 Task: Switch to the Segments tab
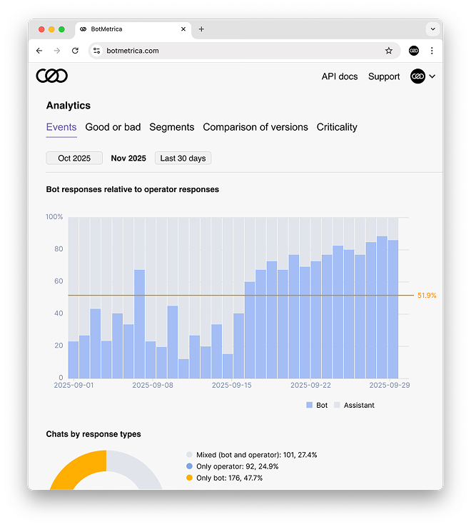pyautogui.click(x=171, y=127)
